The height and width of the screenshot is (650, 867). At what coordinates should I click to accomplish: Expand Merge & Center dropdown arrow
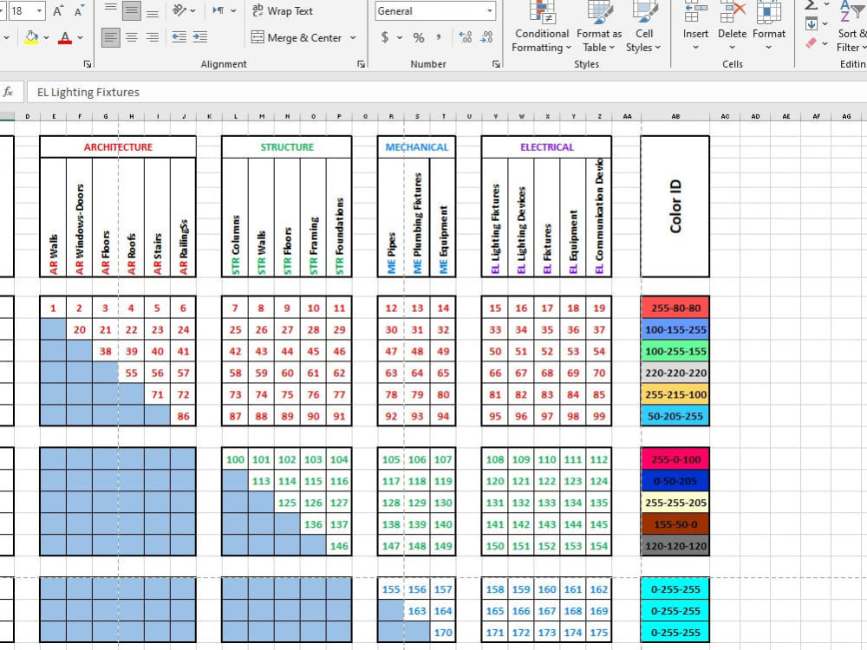tap(353, 37)
